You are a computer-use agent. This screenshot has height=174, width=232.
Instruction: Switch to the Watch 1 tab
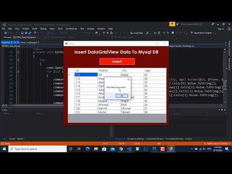[x=21, y=139]
